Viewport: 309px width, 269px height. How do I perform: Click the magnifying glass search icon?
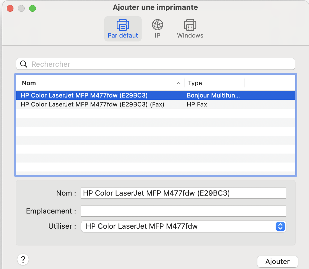24,64
